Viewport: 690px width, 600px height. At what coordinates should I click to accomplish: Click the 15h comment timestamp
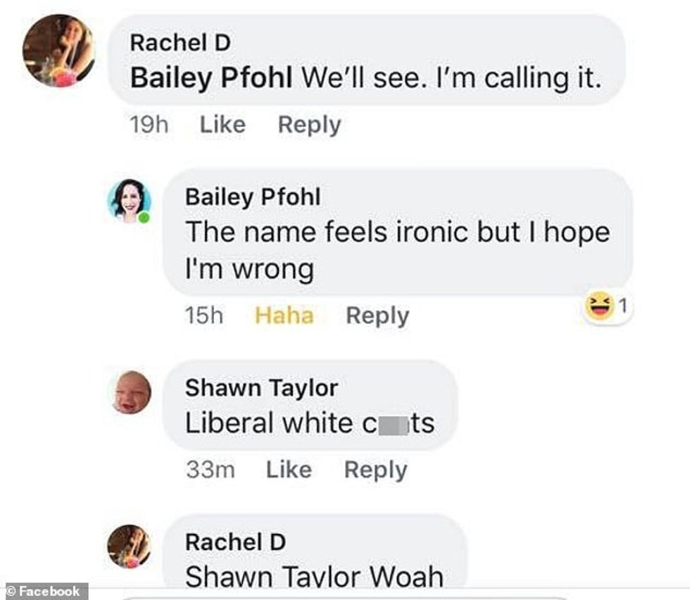click(x=204, y=315)
